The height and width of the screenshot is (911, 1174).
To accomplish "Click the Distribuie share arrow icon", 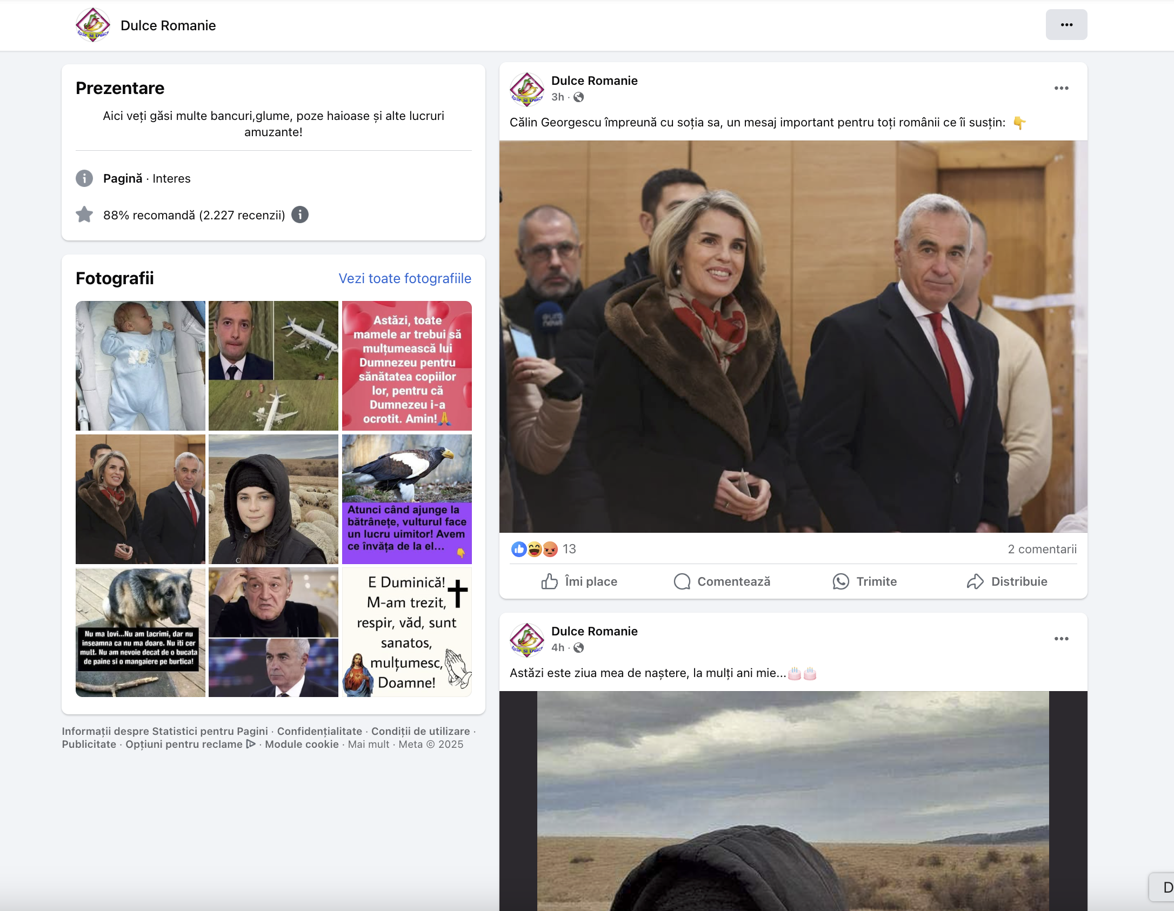I will (x=975, y=581).
